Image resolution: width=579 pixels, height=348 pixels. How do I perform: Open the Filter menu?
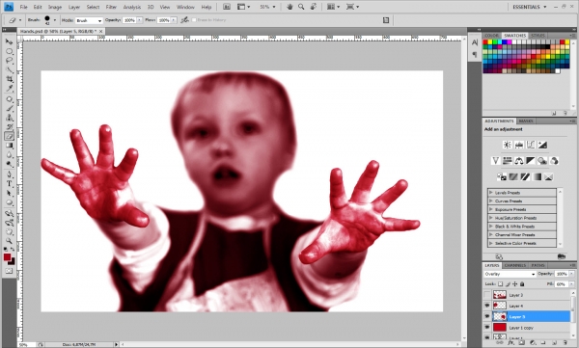point(111,7)
